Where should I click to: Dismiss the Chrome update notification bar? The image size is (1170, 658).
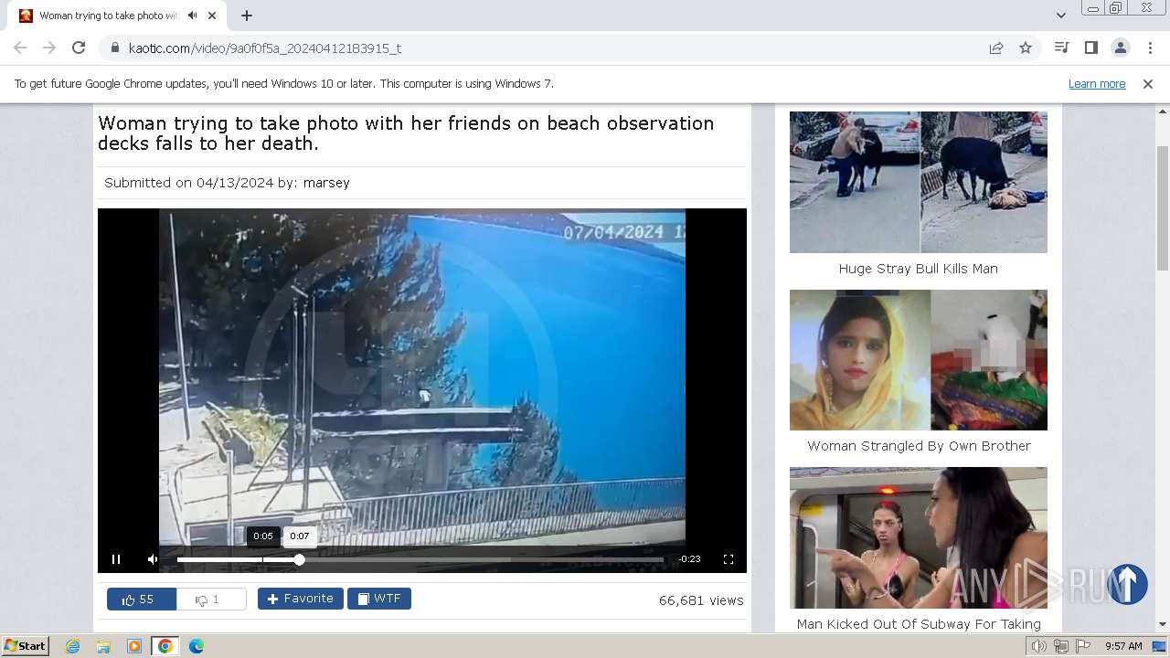(1148, 83)
